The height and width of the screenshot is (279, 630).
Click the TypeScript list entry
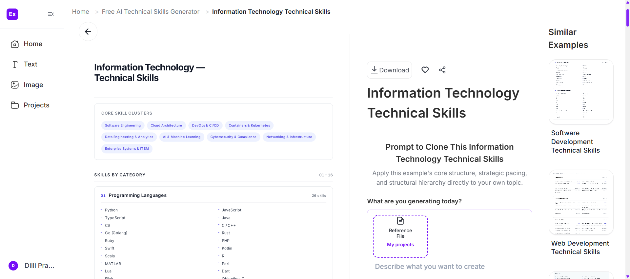pos(115,218)
